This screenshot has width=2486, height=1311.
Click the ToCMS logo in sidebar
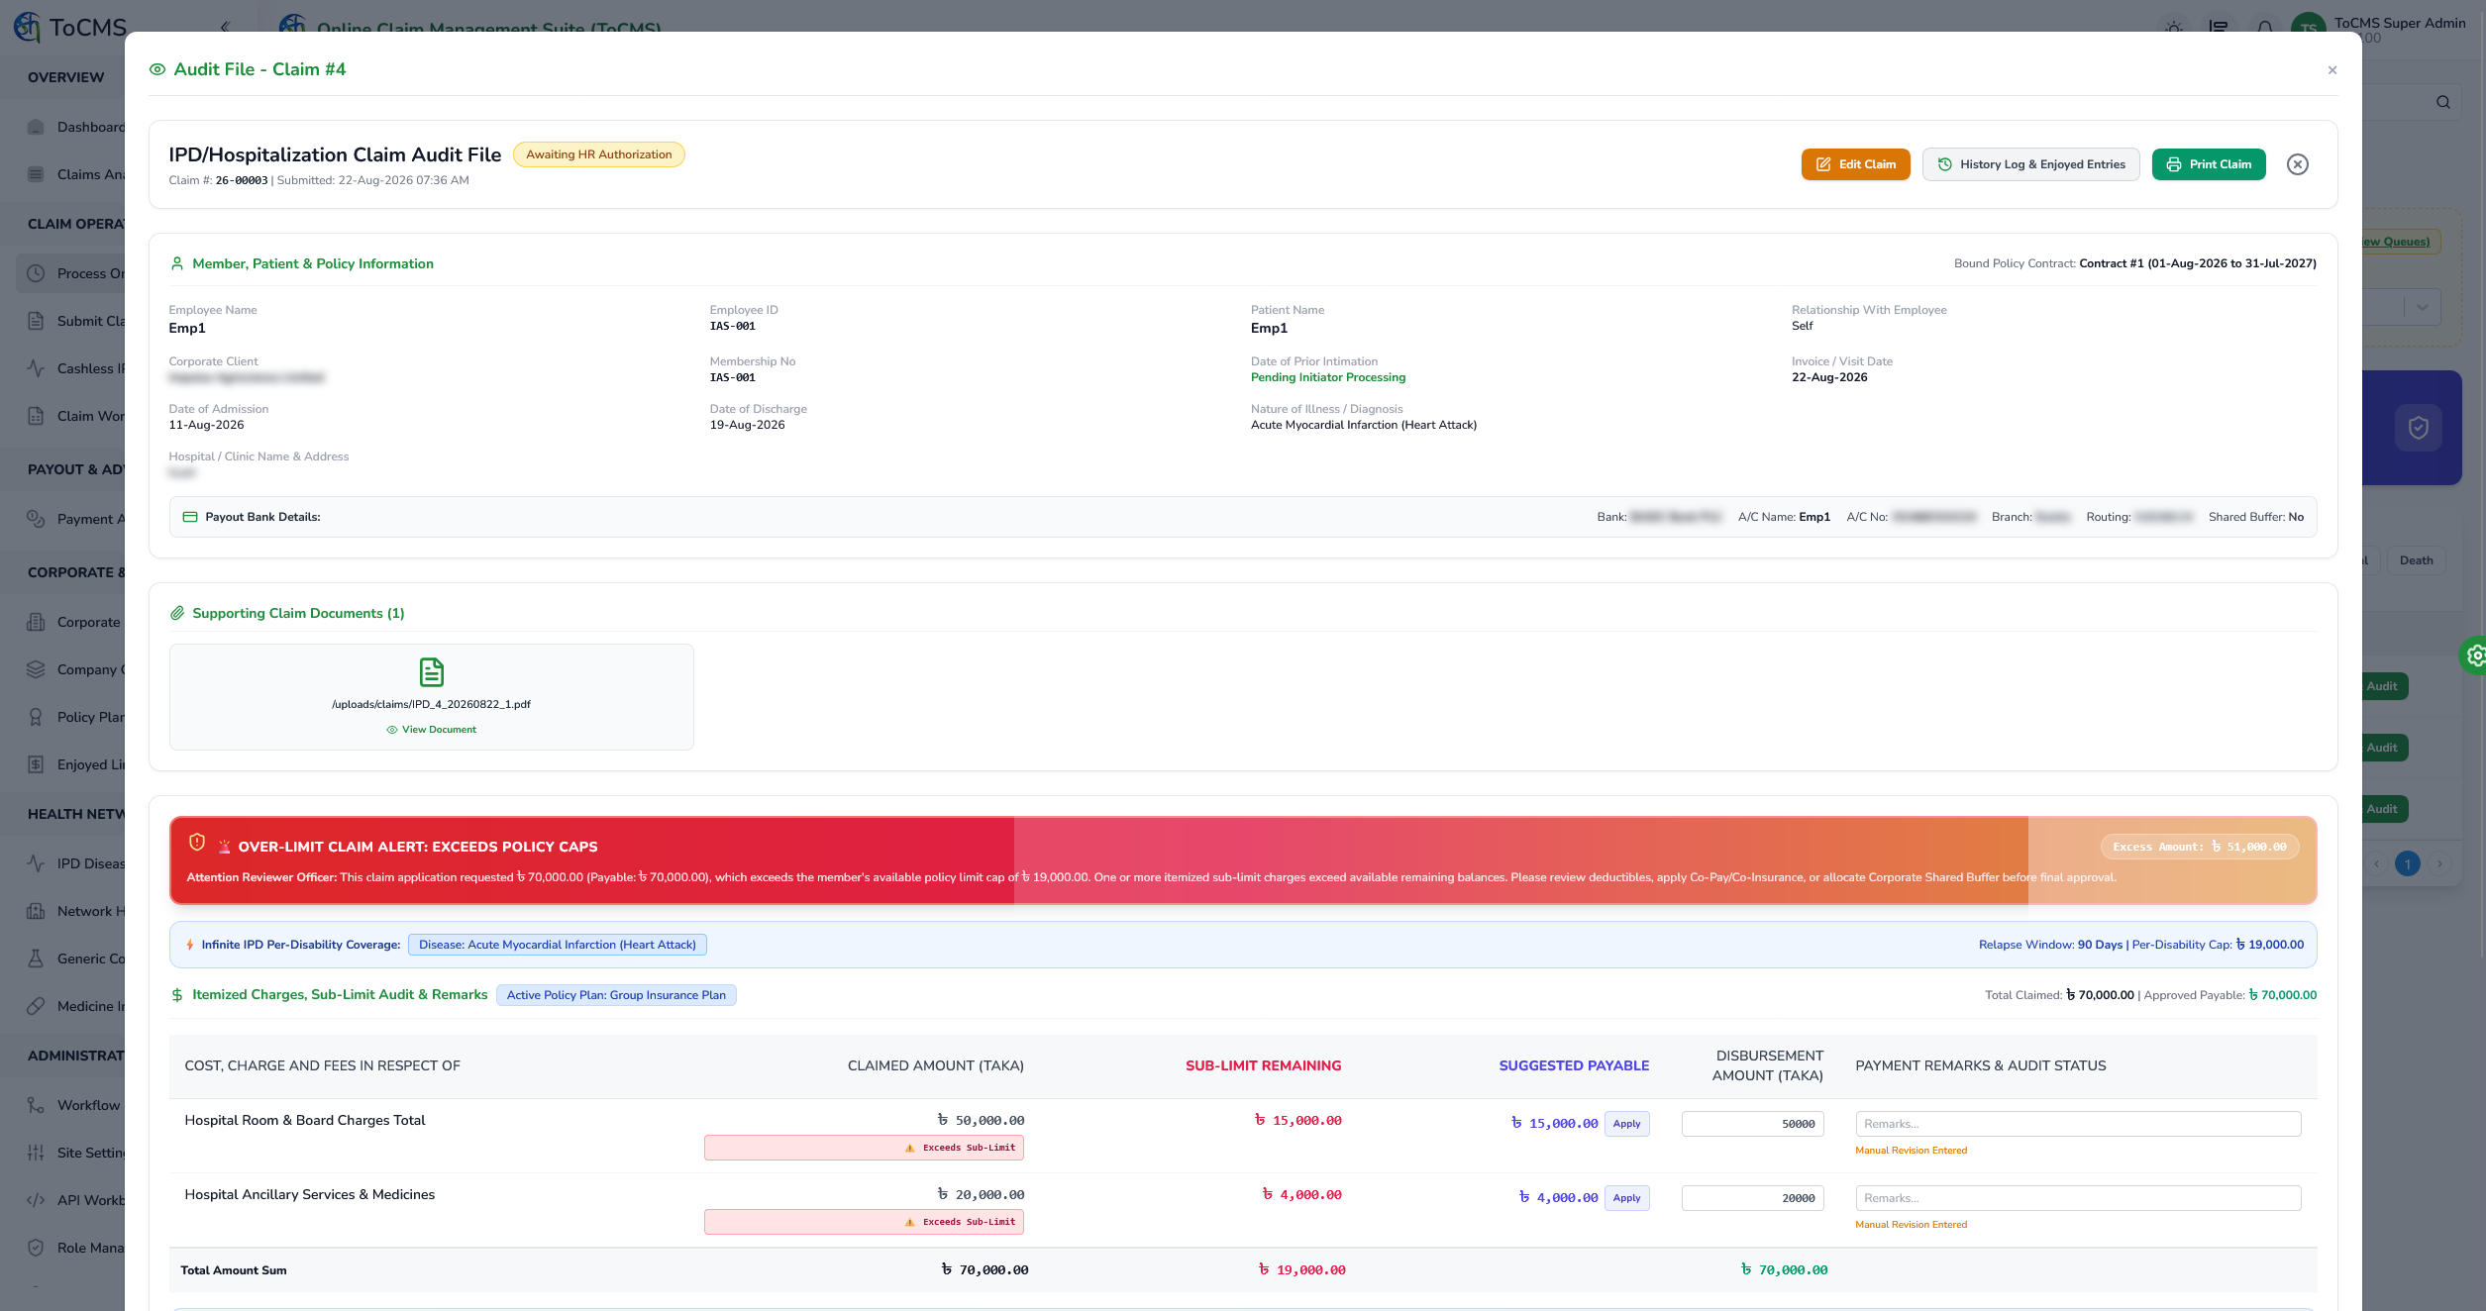[x=69, y=27]
